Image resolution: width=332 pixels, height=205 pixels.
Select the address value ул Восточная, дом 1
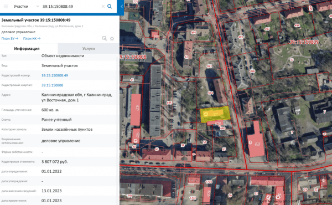tap(60, 100)
